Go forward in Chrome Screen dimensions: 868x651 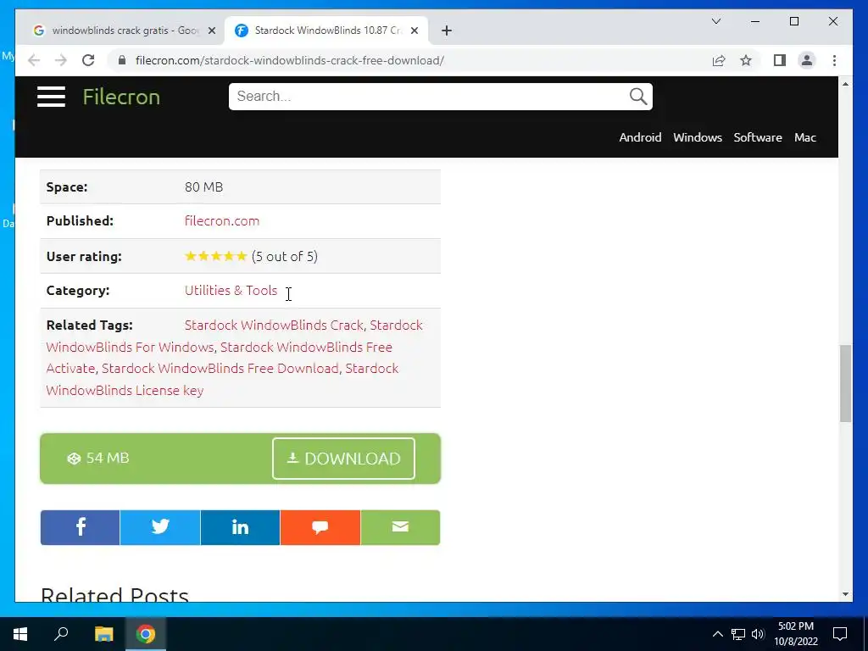(61, 60)
